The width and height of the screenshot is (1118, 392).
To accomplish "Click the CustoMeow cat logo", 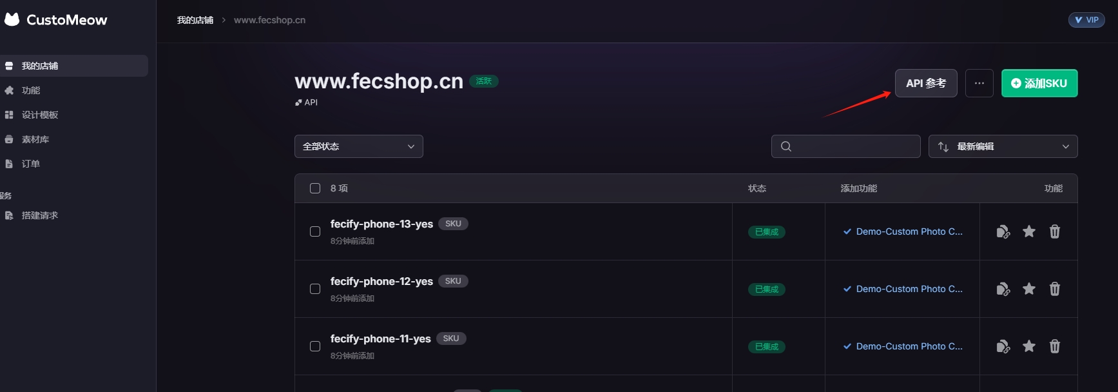I will point(12,19).
